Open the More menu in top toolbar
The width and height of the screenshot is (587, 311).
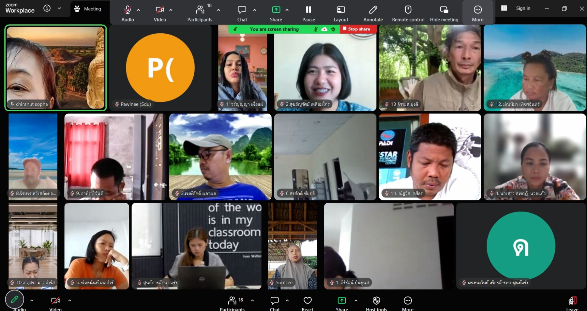478,12
